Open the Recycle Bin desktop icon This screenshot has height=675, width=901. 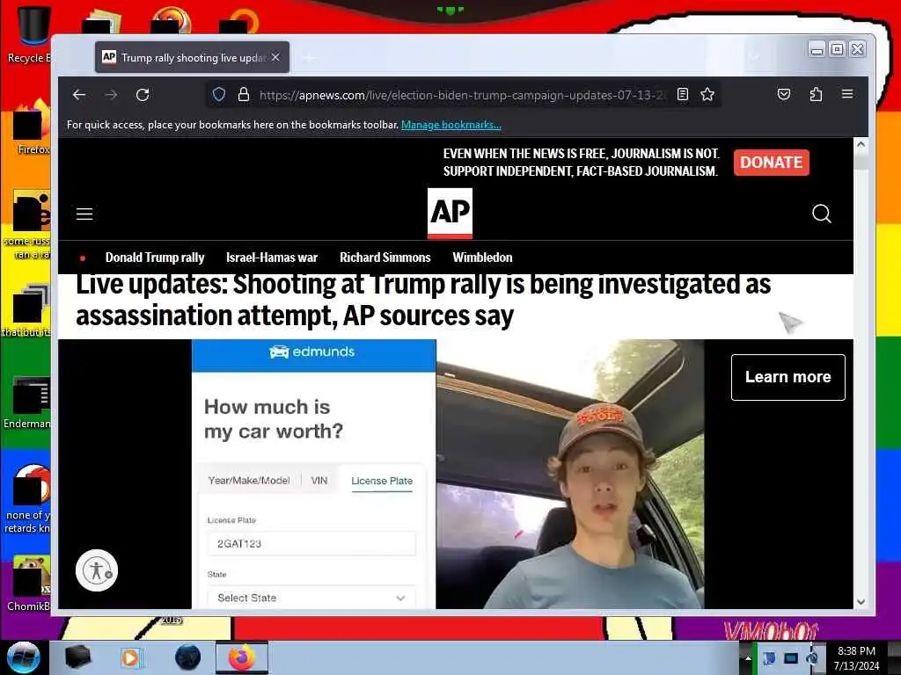pos(29,34)
